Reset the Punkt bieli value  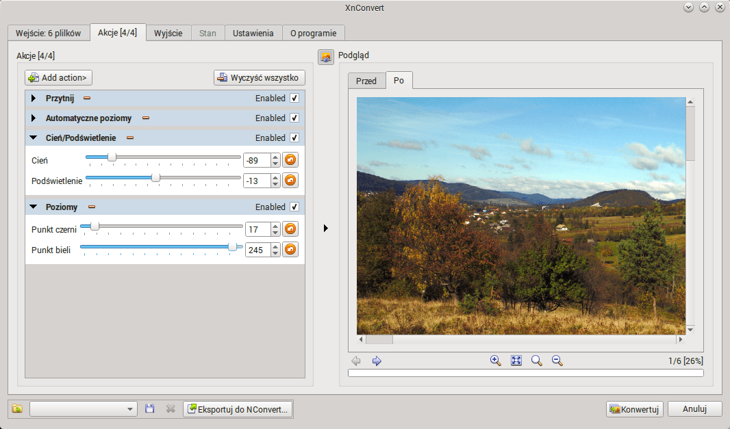click(290, 250)
